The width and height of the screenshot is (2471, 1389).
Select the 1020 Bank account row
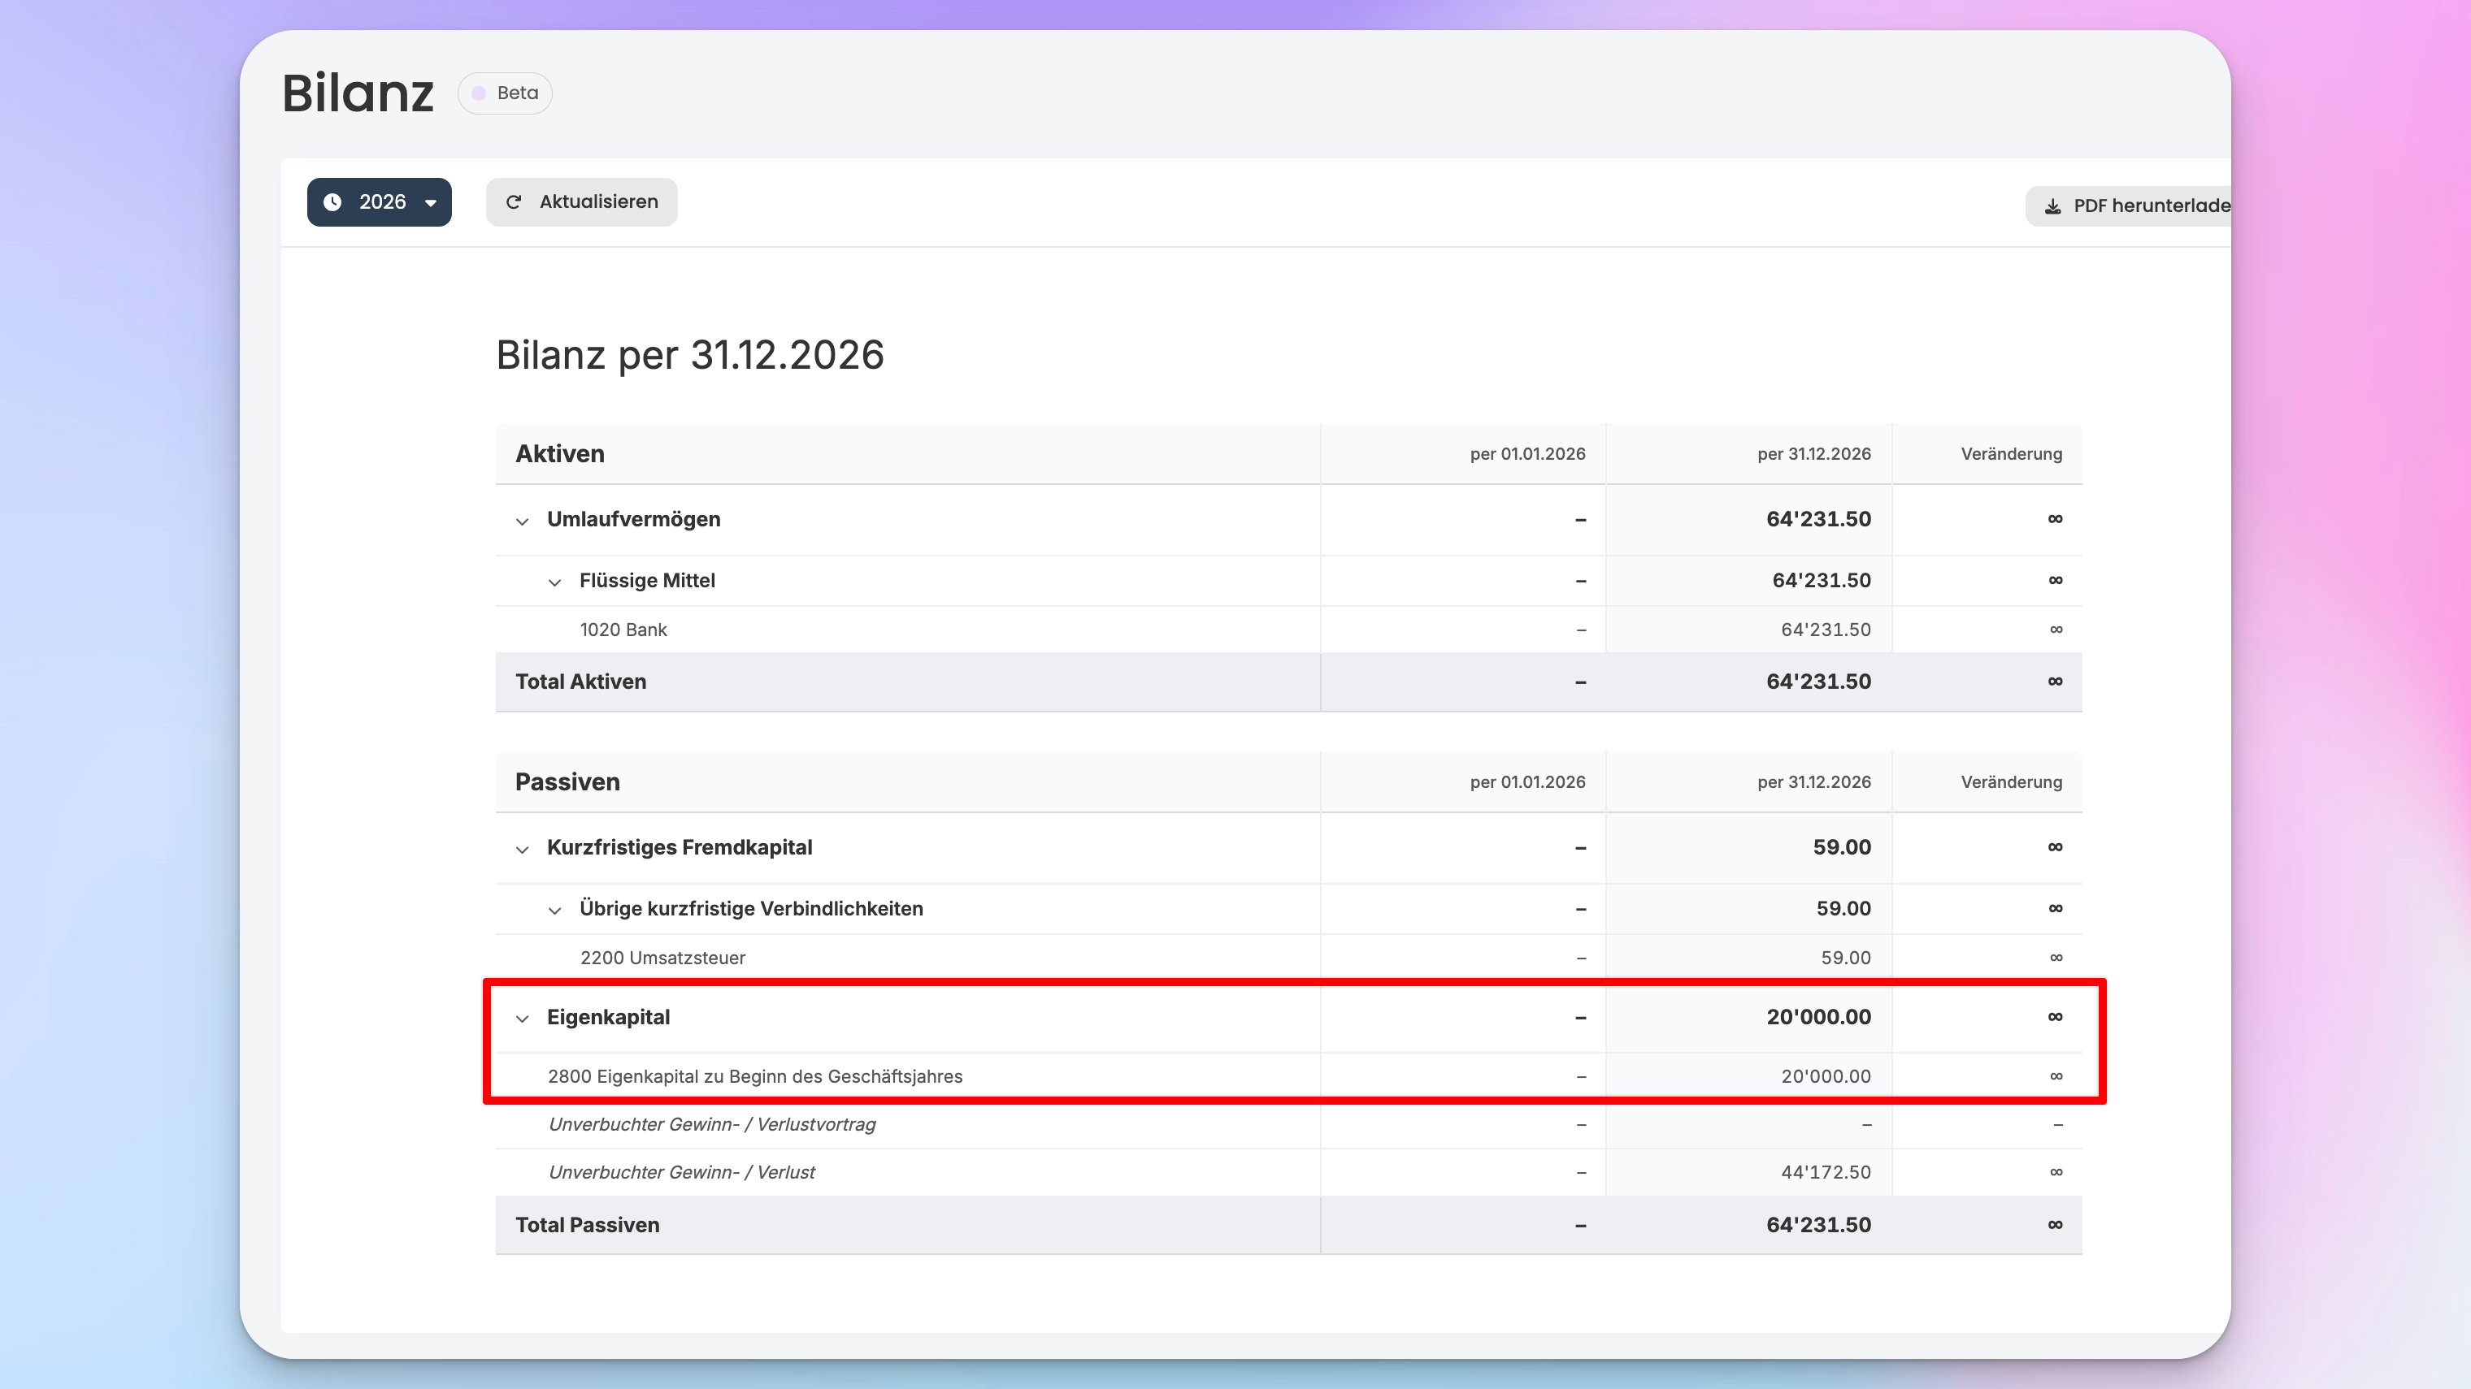click(x=1288, y=630)
